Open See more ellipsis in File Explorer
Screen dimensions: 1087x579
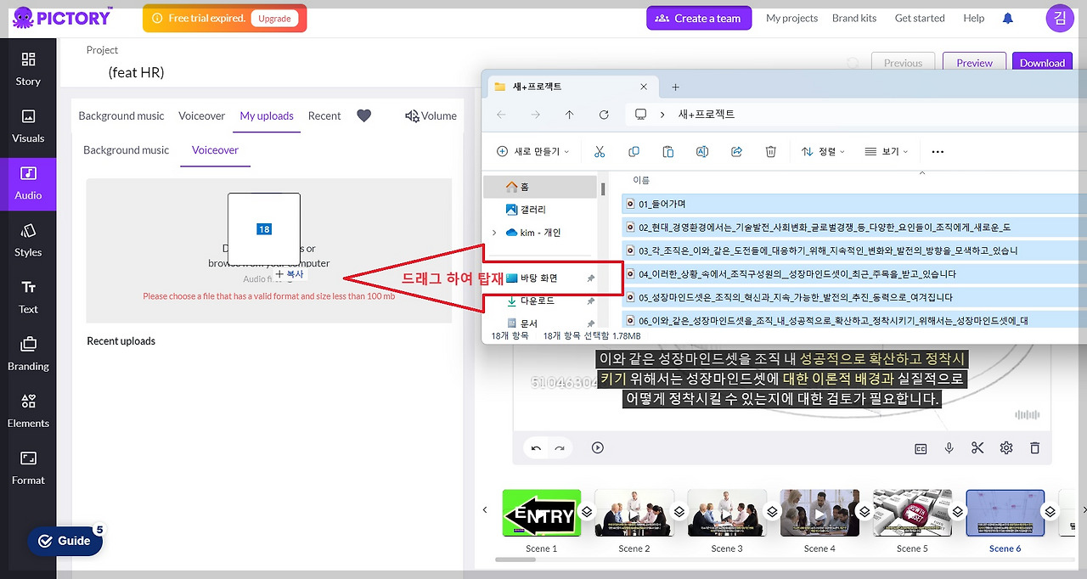coord(938,152)
